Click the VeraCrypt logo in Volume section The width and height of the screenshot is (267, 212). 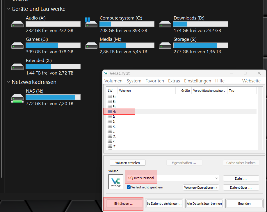116,182
